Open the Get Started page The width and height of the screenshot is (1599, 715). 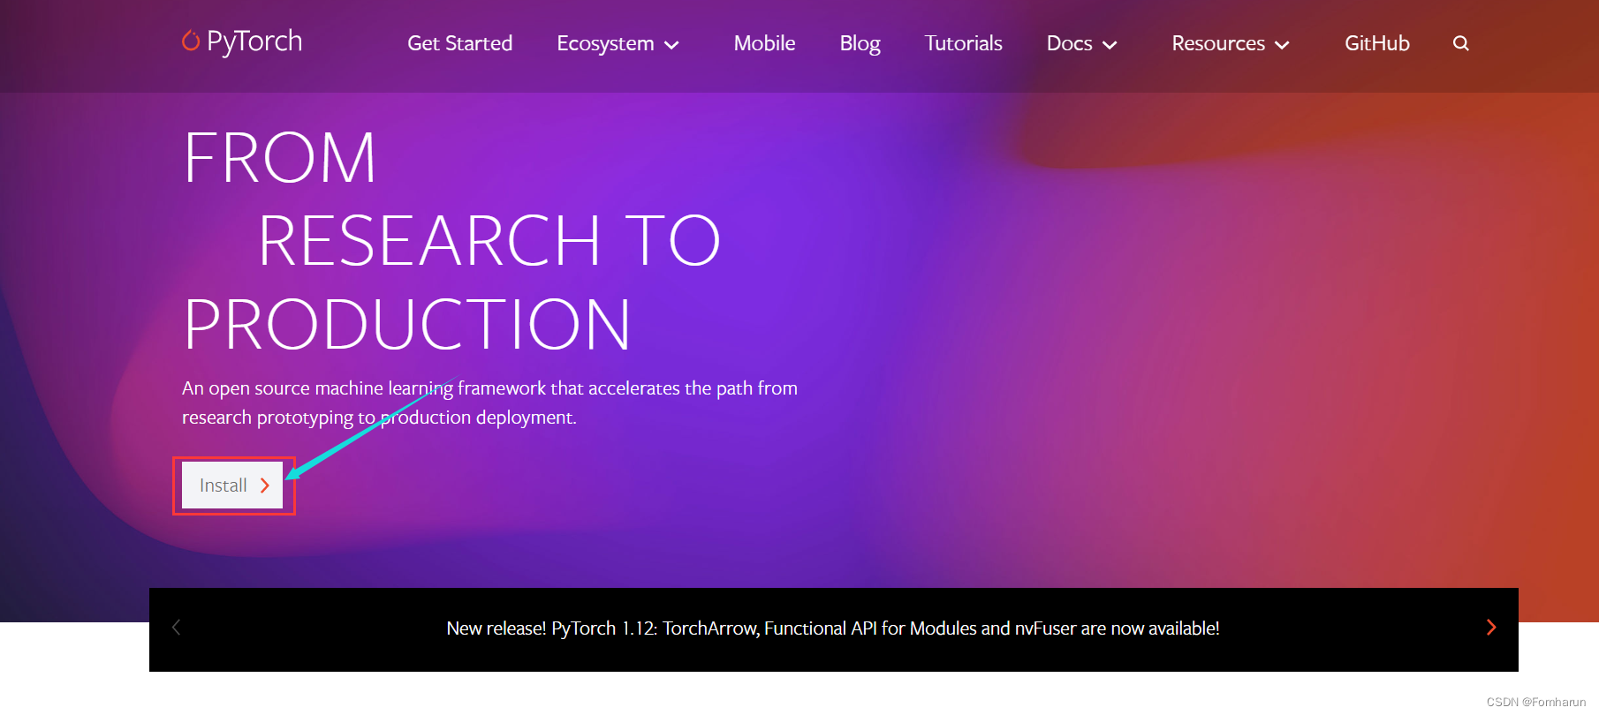(x=459, y=43)
